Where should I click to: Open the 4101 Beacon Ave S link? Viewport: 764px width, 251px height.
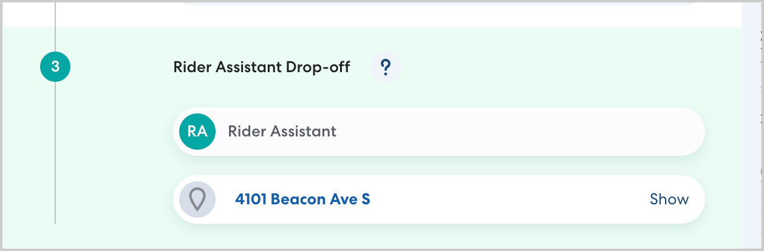302,199
